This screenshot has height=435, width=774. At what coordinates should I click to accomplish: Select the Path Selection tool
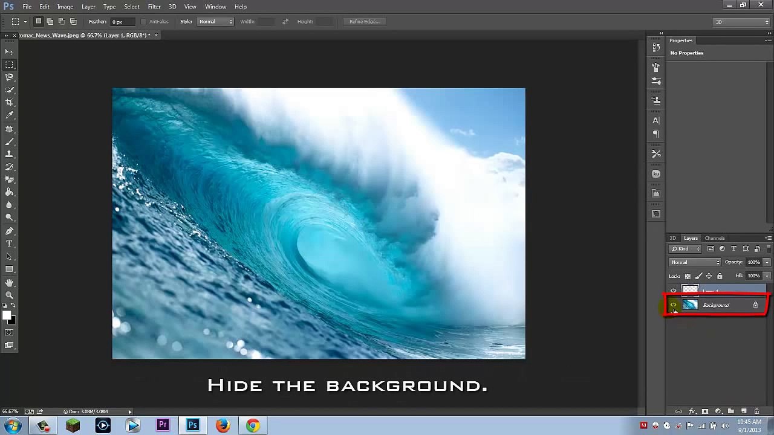[9, 257]
